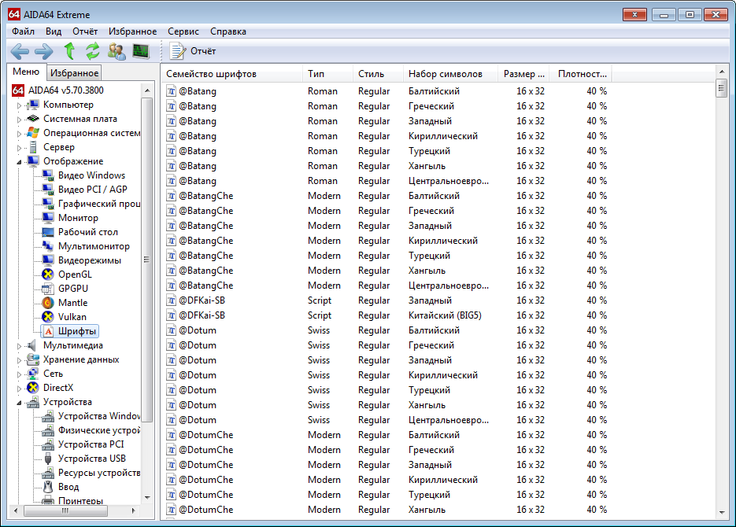Expand the Операционная система node
The image size is (736, 527).
pyautogui.click(x=19, y=134)
